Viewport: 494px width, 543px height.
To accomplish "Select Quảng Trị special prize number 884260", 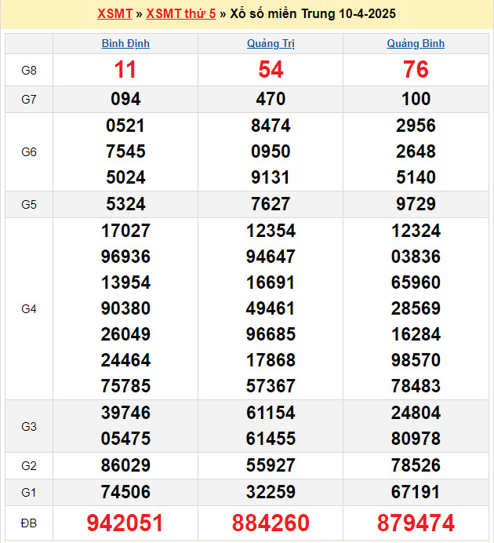I will pyautogui.click(x=271, y=523).
